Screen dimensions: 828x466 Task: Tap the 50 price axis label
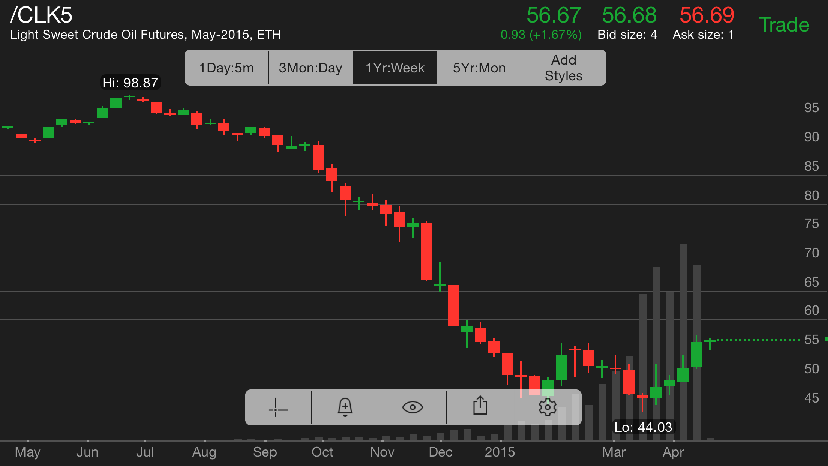pyautogui.click(x=811, y=369)
